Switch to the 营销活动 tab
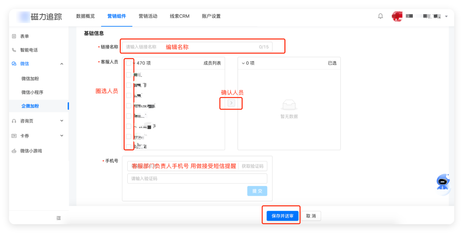 coord(148,16)
